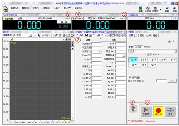
Task: Select the 50 mm/min speed preset
Action: (153, 65)
